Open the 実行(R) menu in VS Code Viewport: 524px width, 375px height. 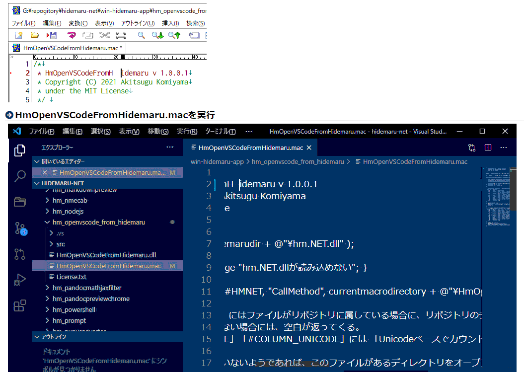(x=187, y=131)
